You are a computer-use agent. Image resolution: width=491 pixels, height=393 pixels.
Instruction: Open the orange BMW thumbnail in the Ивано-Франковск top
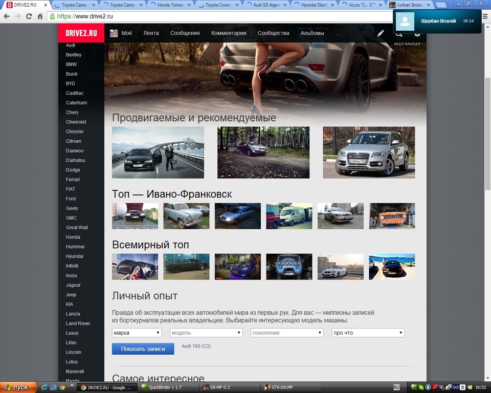point(392,216)
